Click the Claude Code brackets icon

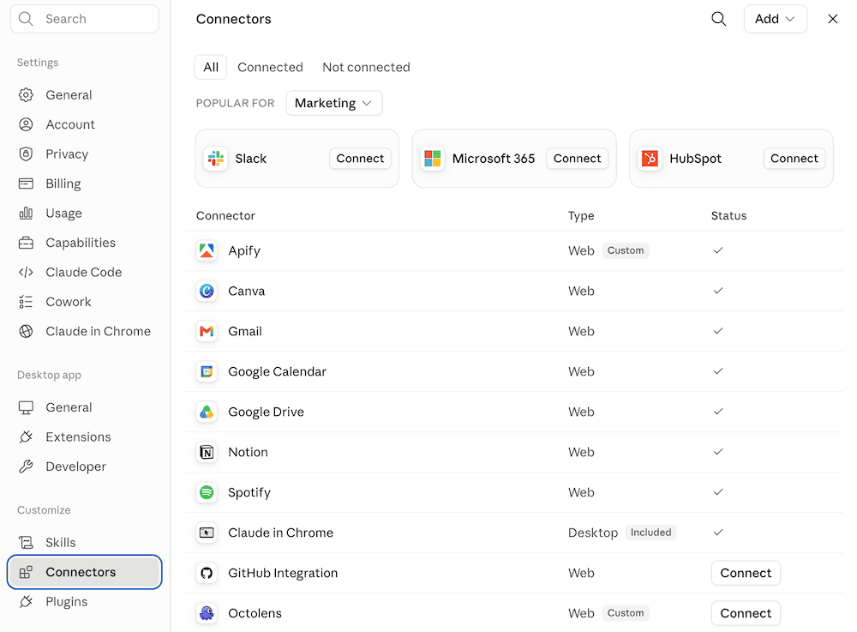(26, 272)
